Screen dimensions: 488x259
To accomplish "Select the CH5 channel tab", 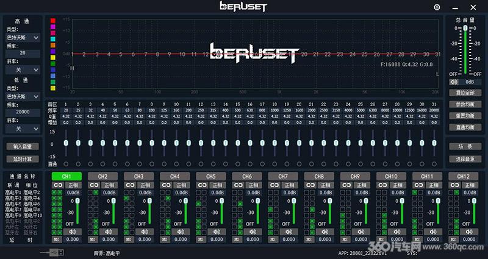I will 211,176.
